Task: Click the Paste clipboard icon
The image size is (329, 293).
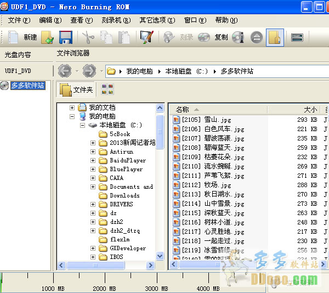Action: tap(124, 37)
